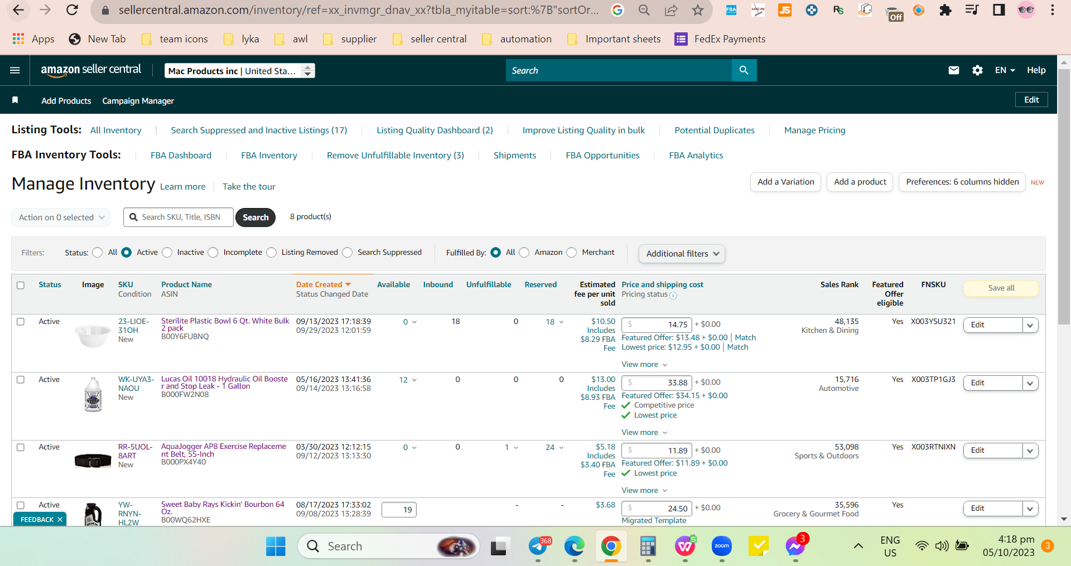The height and width of the screenshot is (566, 1071).
Task: Open Zoom from the taskbar
Action: (722, 546)
